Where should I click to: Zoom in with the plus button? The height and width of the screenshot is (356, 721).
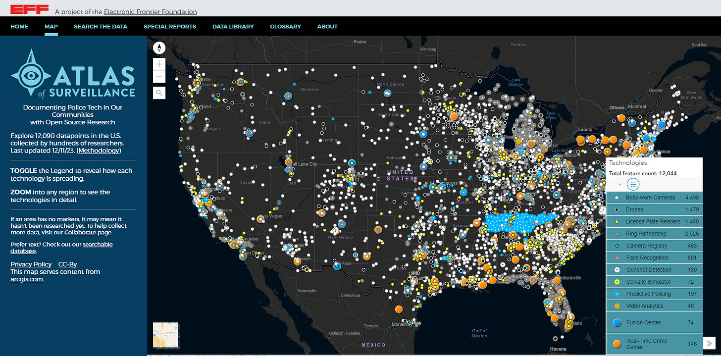(159, 64)
